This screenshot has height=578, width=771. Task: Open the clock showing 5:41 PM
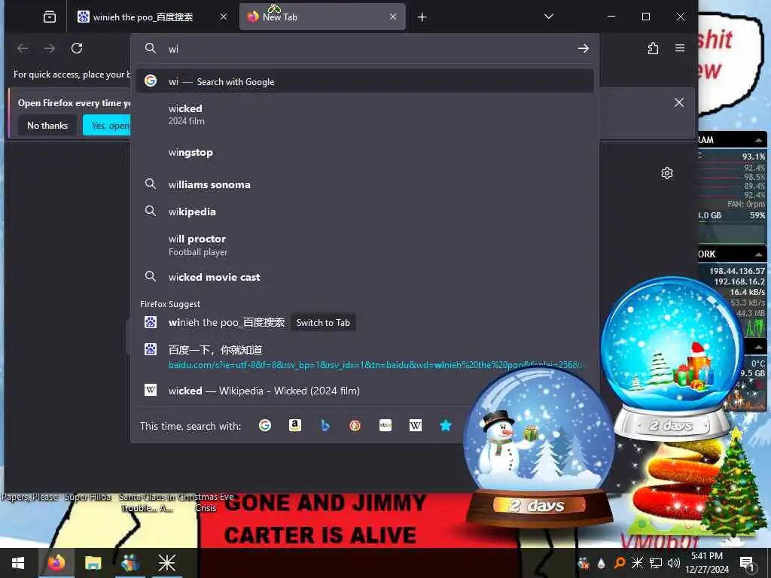[x=706, y=563]
